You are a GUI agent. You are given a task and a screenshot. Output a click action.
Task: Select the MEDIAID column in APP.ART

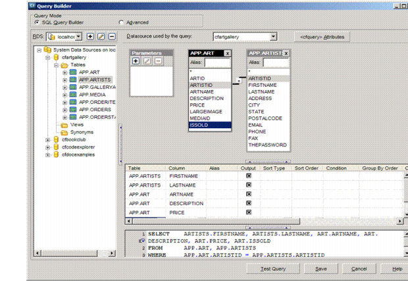pos(199,117)
